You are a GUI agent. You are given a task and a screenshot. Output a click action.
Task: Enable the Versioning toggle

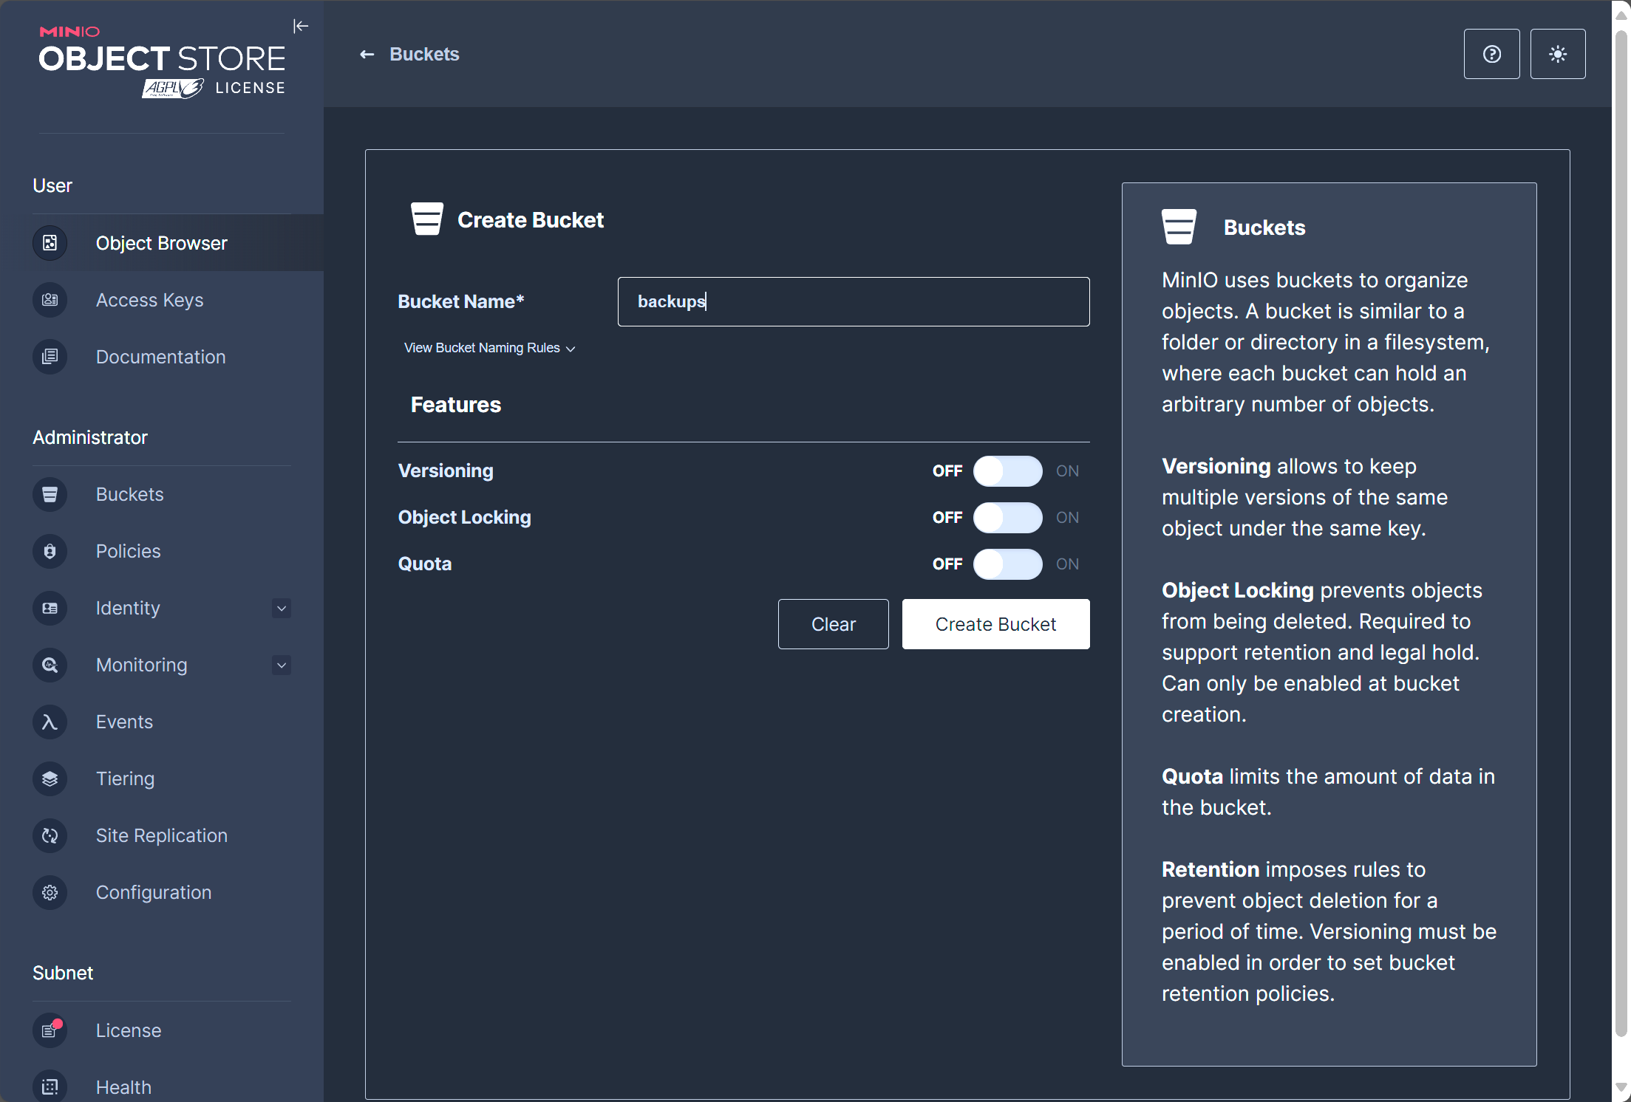[x=1007, y=471]
